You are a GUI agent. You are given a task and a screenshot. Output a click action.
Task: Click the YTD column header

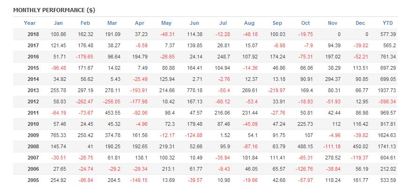click(x=388, y=23)
